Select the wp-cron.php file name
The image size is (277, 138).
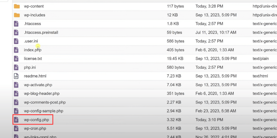pos(35,129)
